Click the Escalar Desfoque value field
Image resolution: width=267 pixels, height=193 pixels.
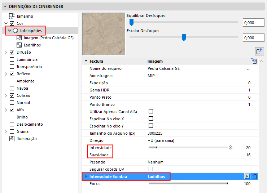point(254,38)
